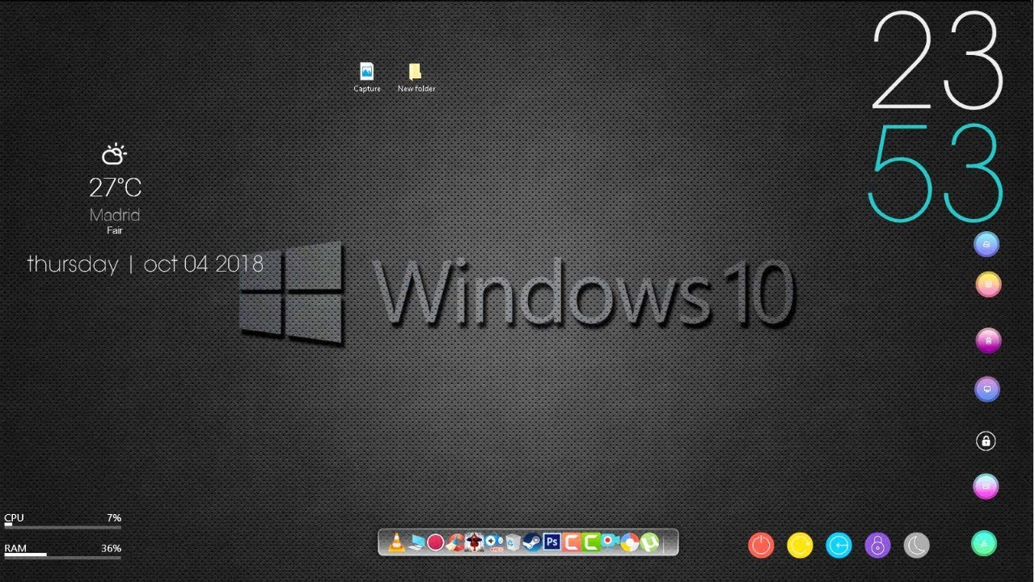Open the This PC computer icon in dock
The image size is (1035, 582).
click(416, 542)
